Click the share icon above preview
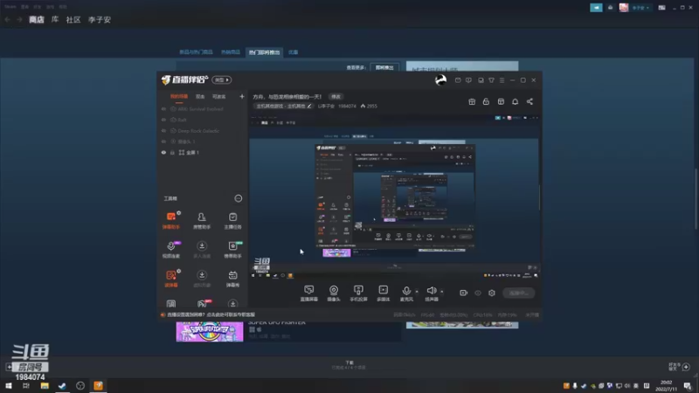This screenshot has width=699, height=393. click(529, 101)
